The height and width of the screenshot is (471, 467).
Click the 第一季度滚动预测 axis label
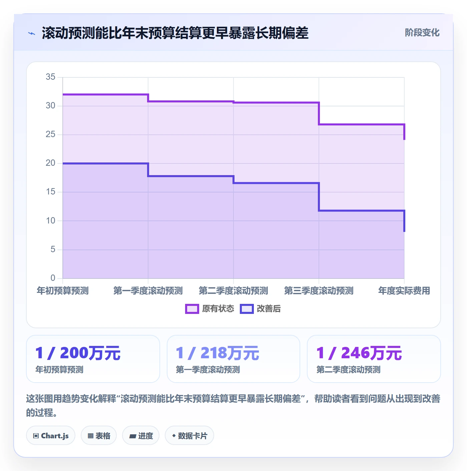(x=148, y=291)
